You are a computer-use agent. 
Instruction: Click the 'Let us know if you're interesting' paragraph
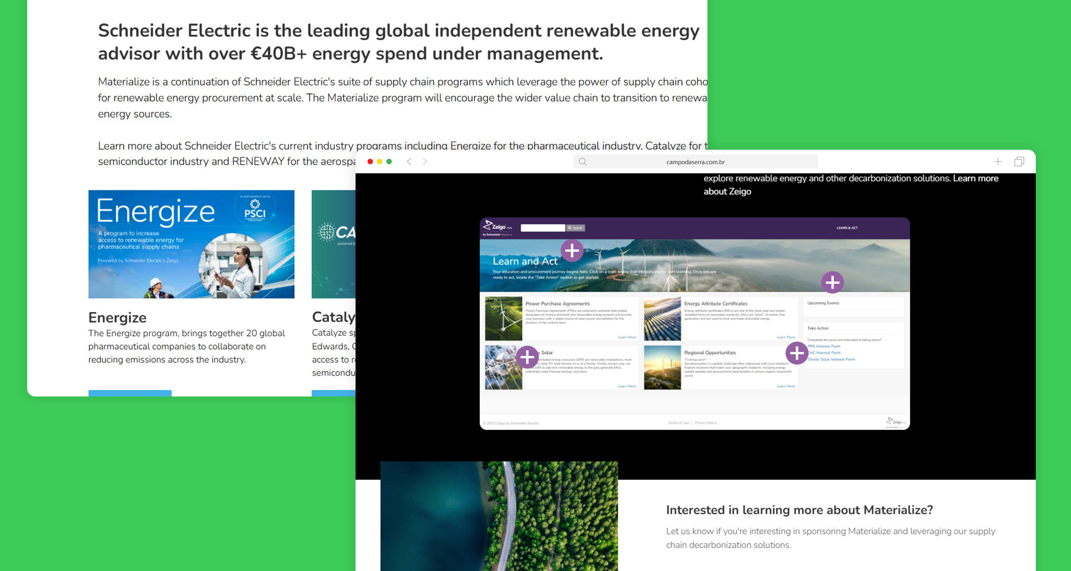point(831,538)
